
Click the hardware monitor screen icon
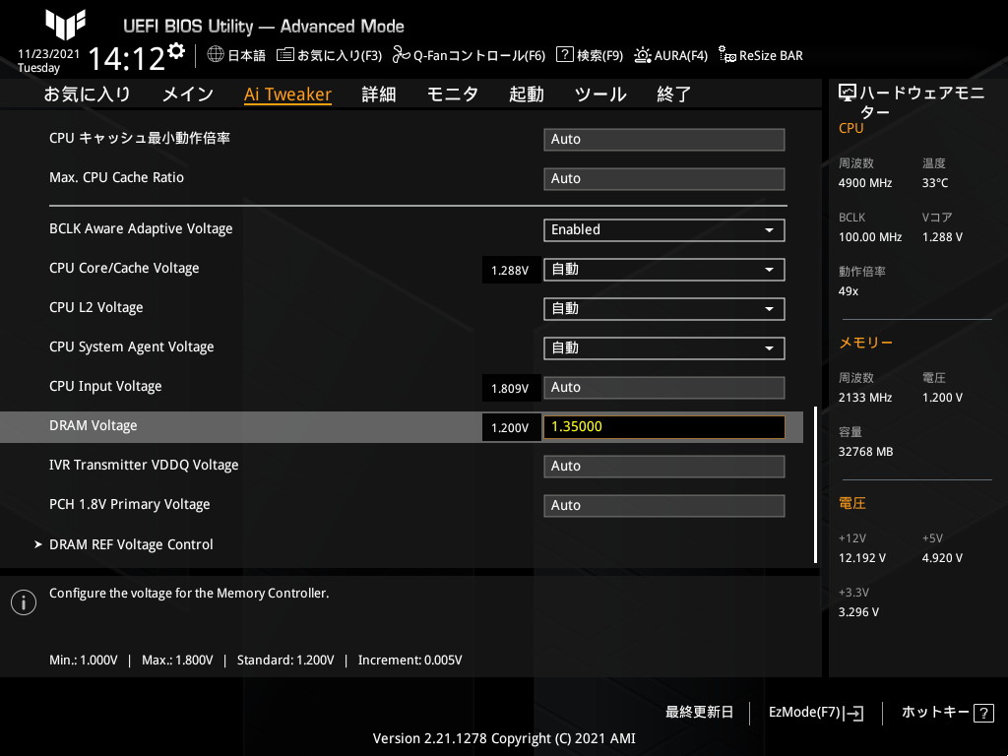848,94
